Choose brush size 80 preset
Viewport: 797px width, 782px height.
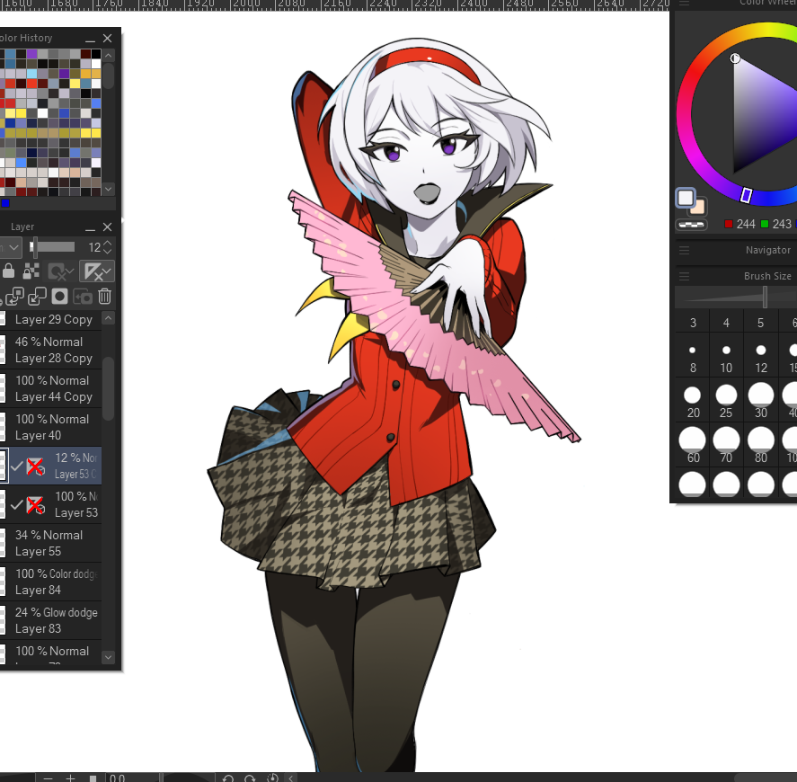761,446
